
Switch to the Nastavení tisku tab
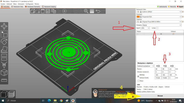17,7
